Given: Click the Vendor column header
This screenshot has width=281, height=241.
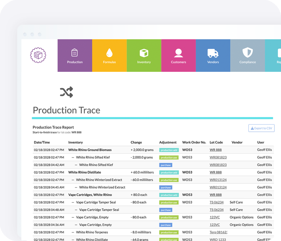Looking at the screenshot, I should coord(237,143).
